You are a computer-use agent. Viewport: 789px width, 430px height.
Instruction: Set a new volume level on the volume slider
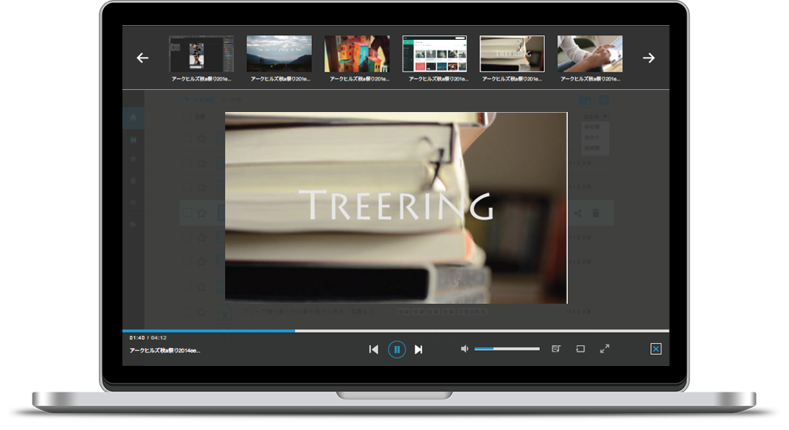click(x=507, y=348)
